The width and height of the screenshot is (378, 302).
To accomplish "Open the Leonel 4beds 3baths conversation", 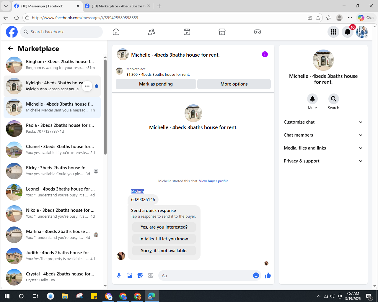I will coord(52,192).
